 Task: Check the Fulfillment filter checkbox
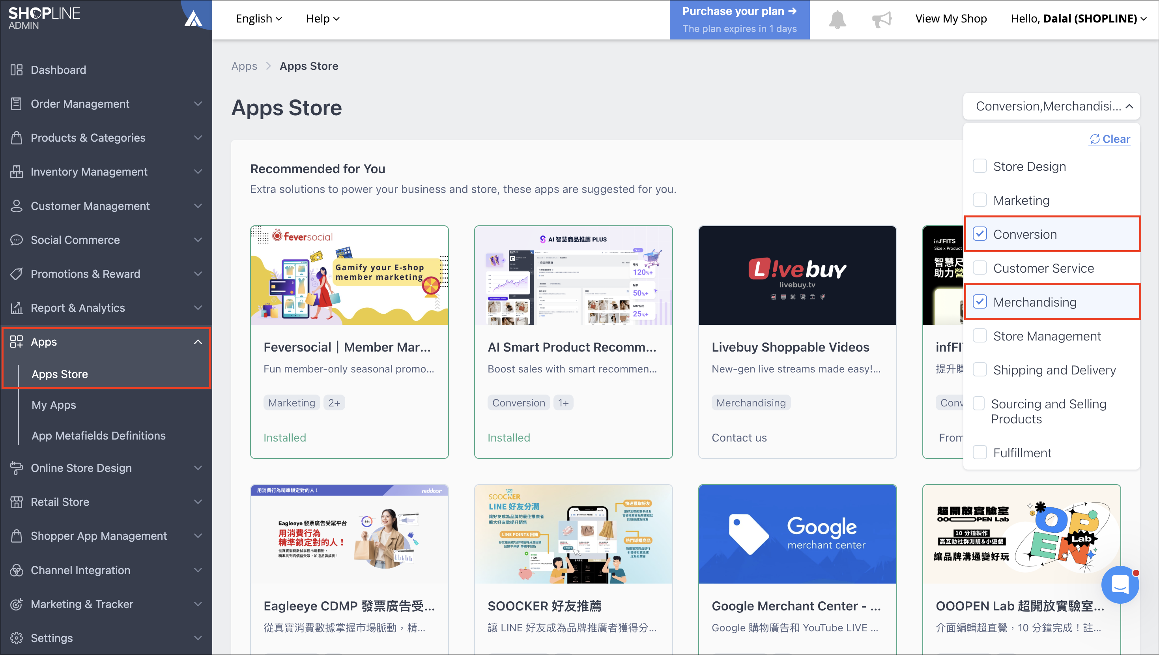pyautogui.click(x=980, y=453)
